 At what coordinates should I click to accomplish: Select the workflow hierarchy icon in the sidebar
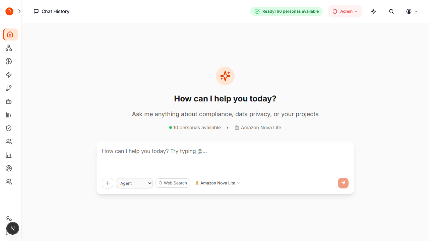click(x=9, y=48)
